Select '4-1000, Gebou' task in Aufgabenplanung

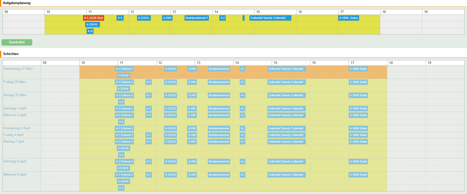349,18
